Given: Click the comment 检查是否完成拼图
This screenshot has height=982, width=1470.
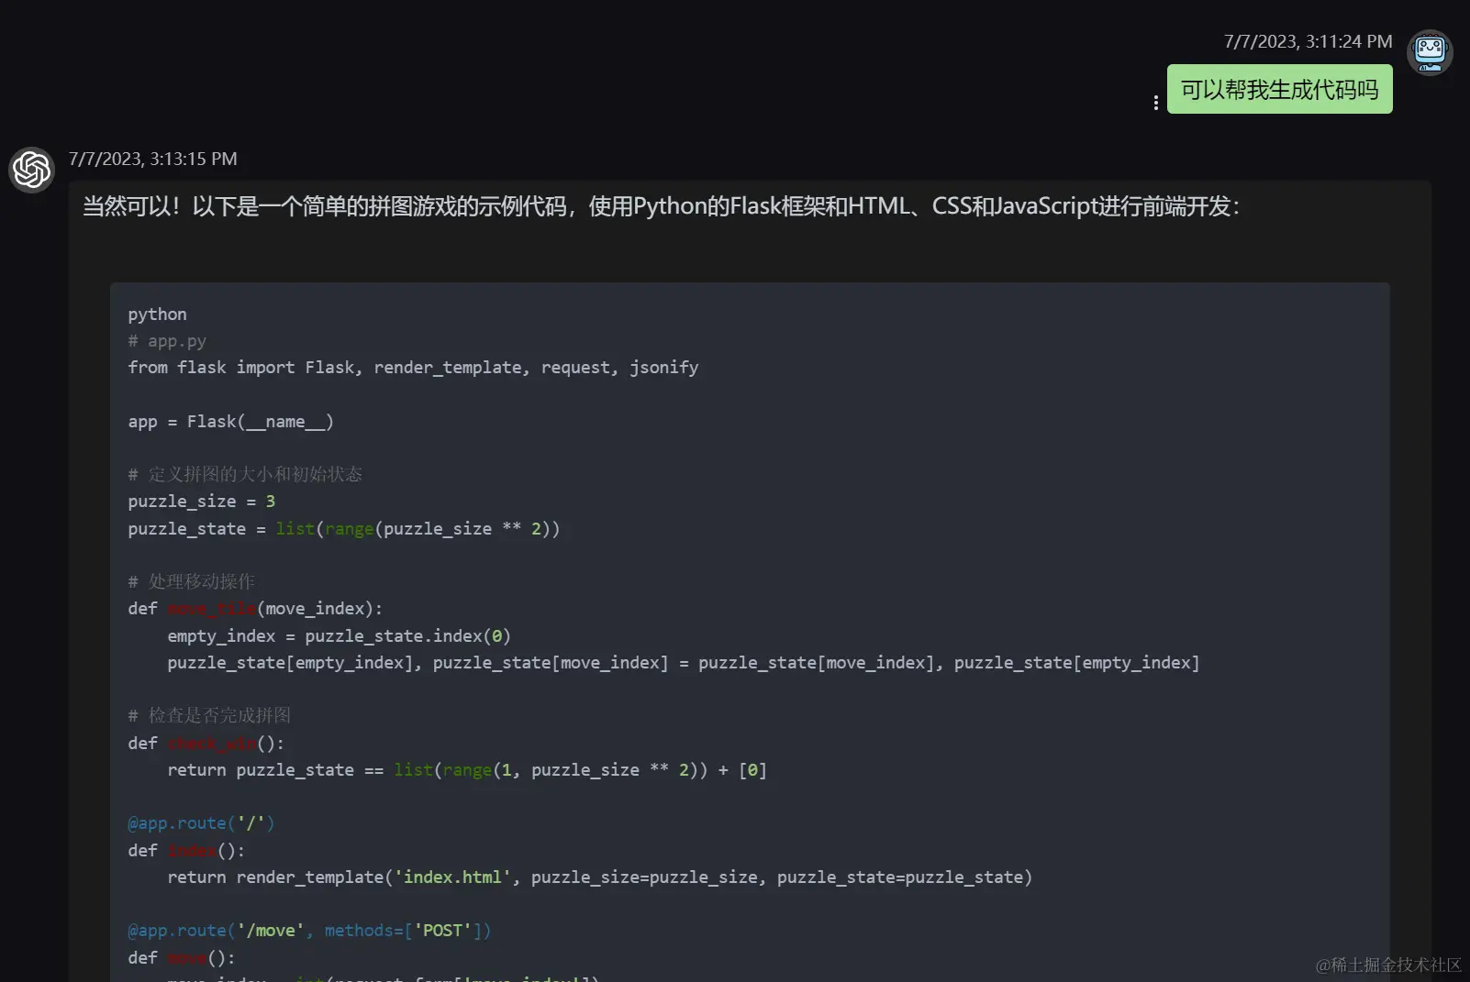Looking at the screenshot, I should (209, 715).
